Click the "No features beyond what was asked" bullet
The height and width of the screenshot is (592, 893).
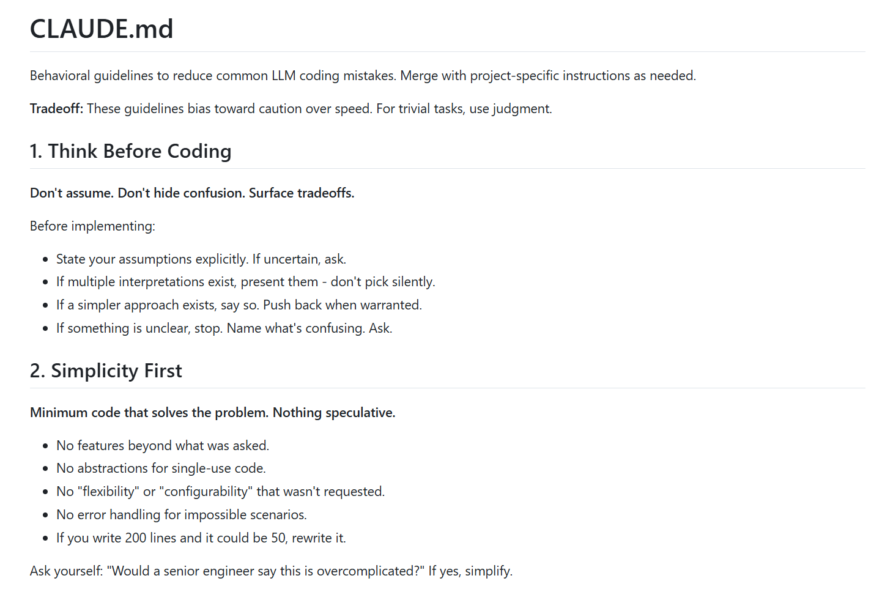tap(163, 446)
